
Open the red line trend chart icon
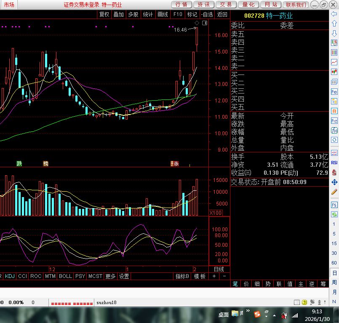pos(334,62)
